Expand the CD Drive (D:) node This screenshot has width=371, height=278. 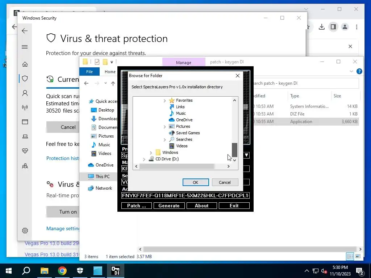point(144,159)
